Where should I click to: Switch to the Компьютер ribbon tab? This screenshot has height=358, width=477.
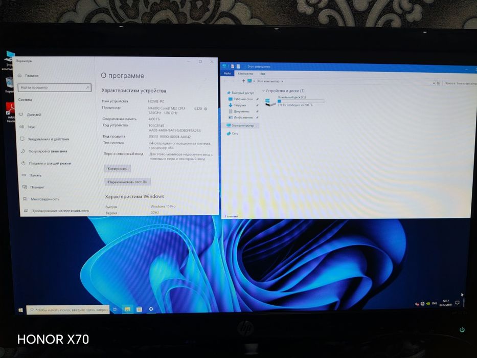point(245,74)
